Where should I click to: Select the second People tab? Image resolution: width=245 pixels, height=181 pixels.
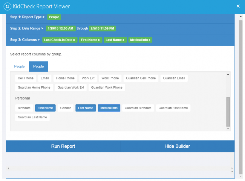pos(38,66)
